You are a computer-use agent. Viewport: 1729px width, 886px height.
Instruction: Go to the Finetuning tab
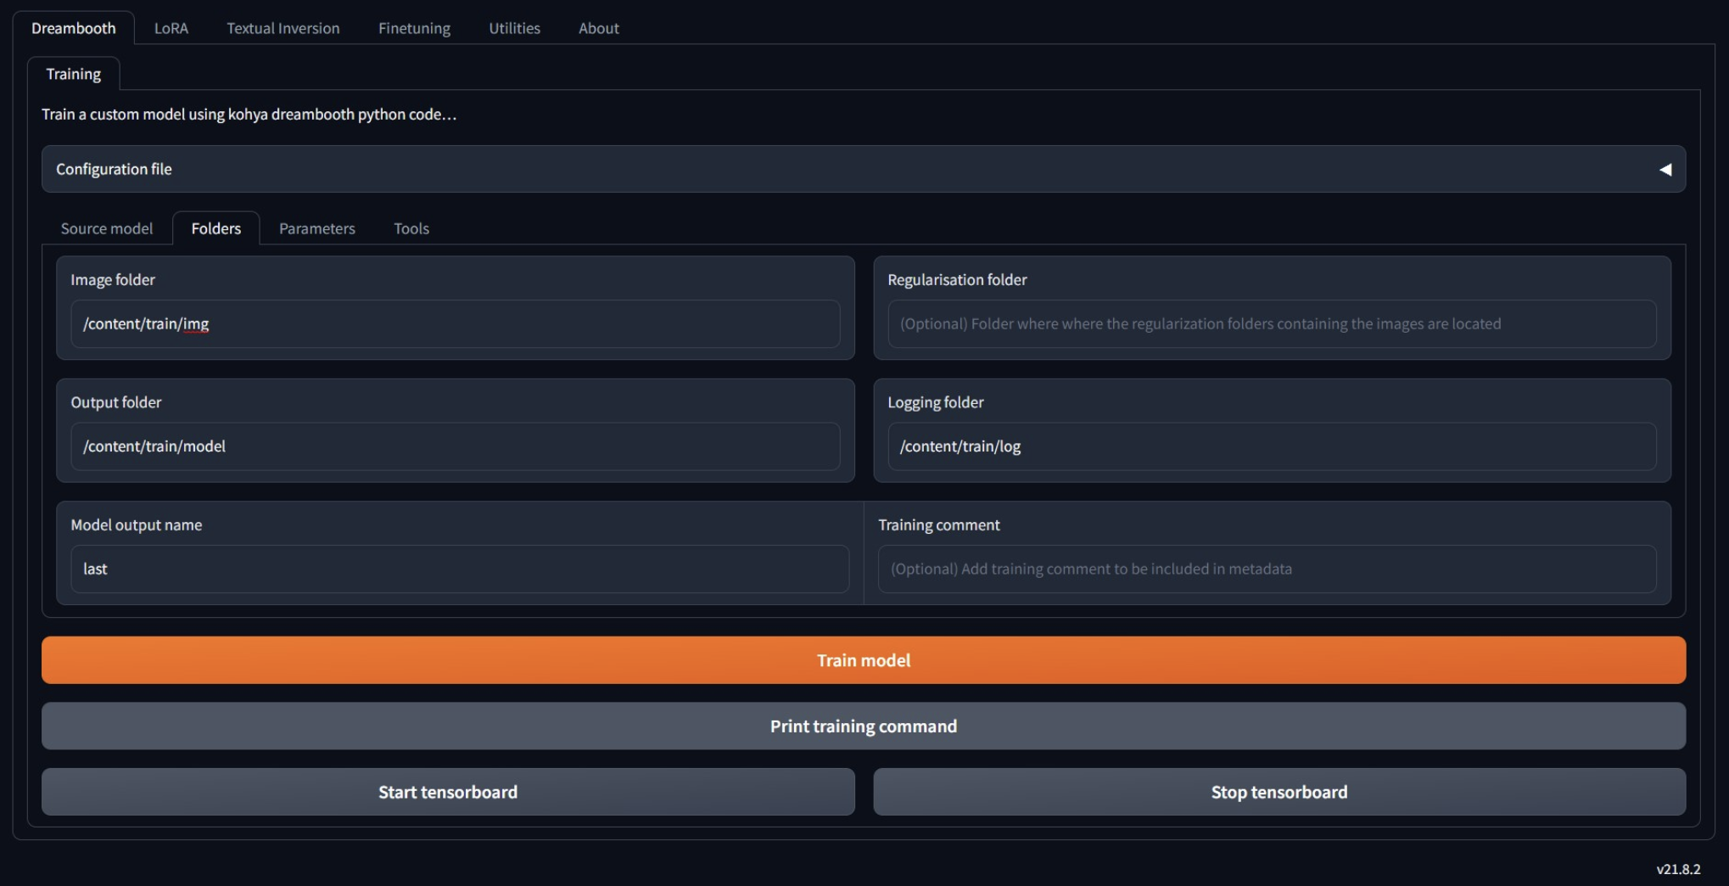coord(414,28)
